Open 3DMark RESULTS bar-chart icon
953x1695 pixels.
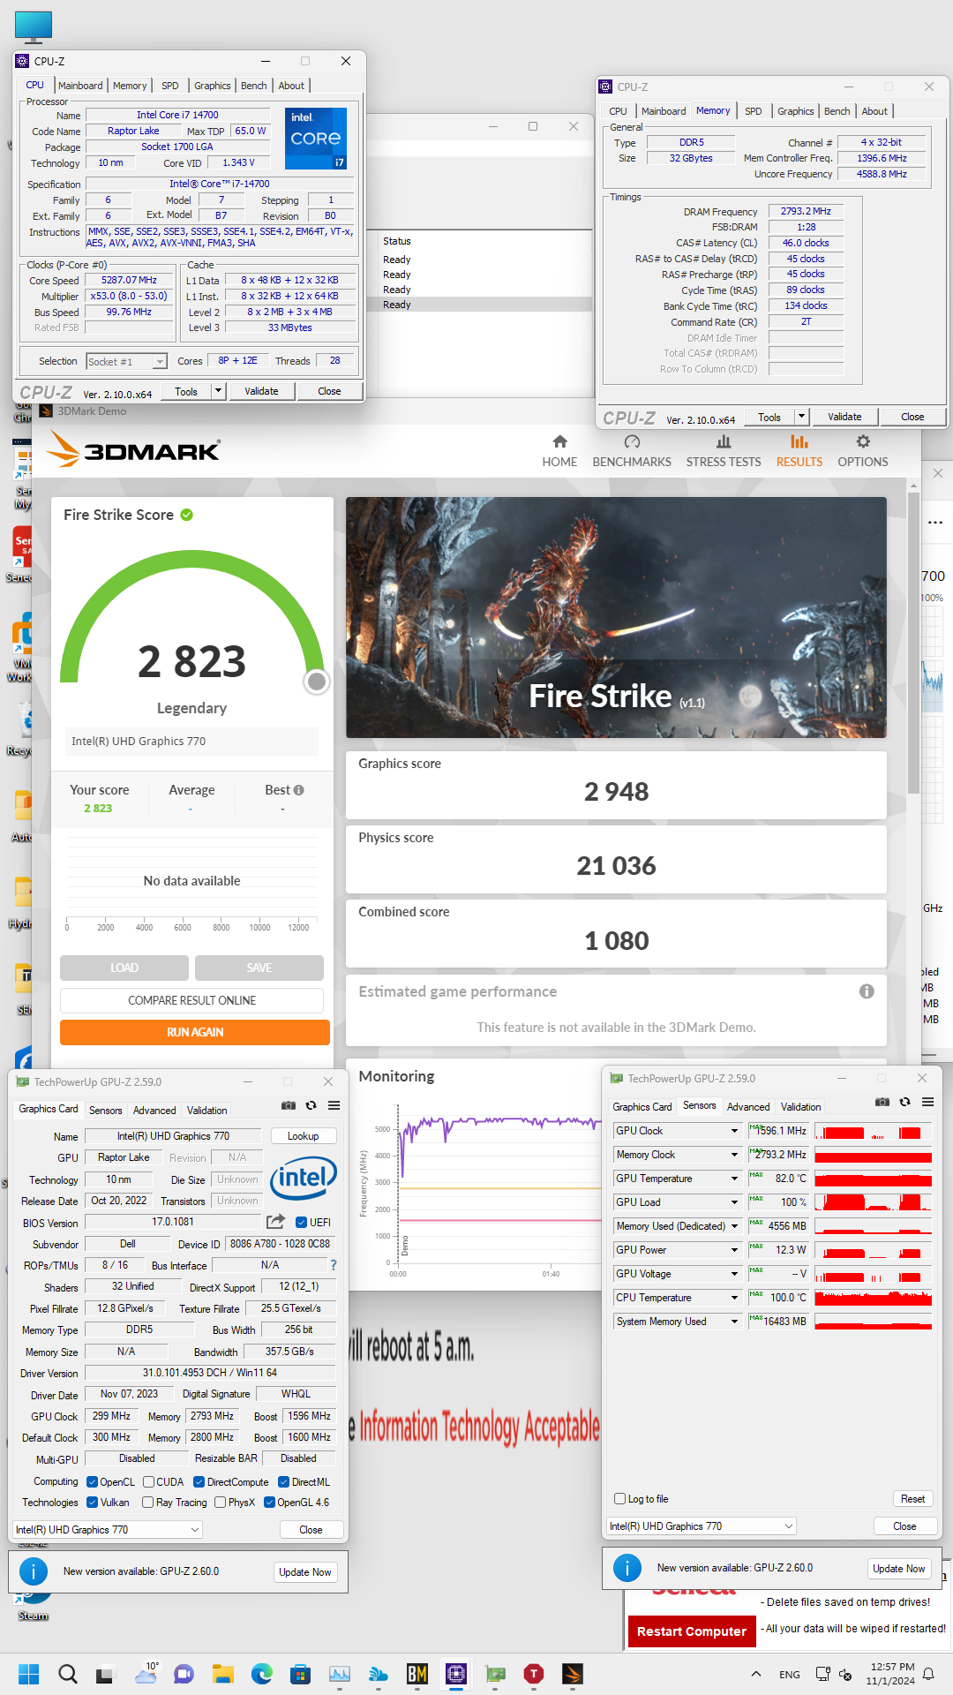click(799, 441)
